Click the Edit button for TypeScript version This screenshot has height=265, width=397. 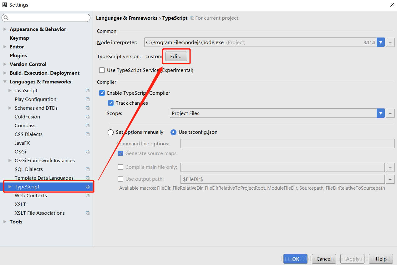click(176, 56)
